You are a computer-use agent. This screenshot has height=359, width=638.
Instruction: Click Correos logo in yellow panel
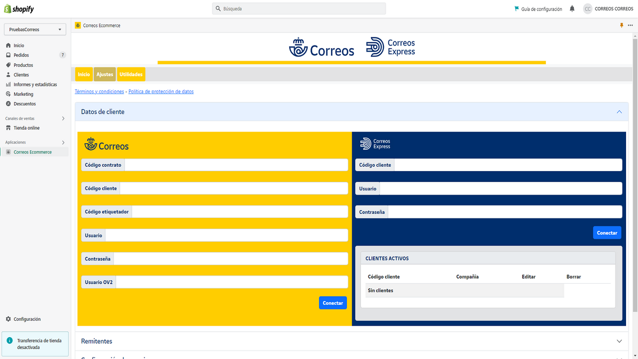107,145
